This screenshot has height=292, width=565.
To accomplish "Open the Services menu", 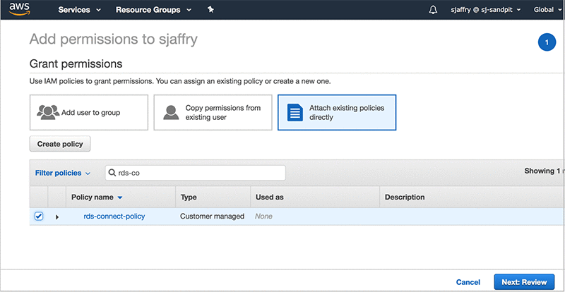I will pyautogui.click(x=79, y=10).
